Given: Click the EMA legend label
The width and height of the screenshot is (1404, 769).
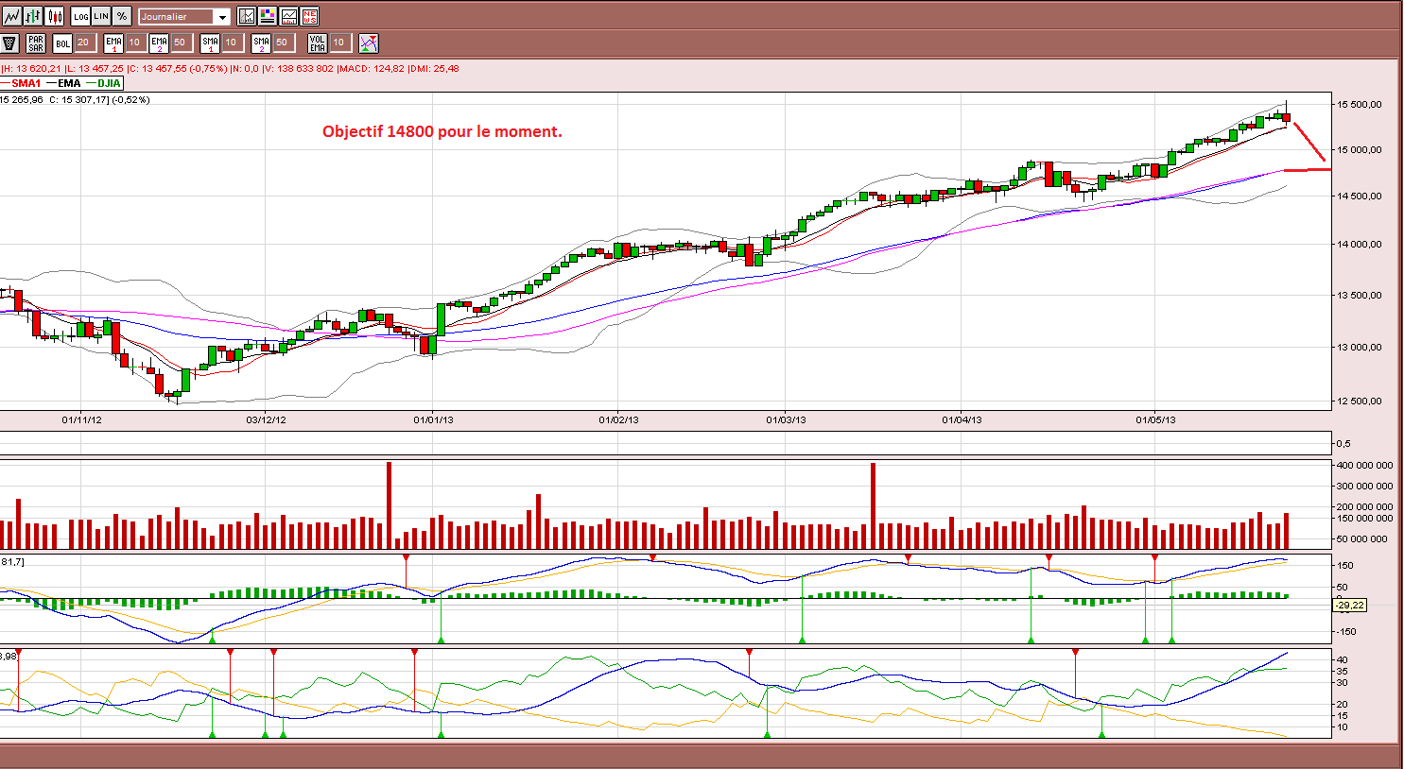Looking at the screenshot, I should pyautogui.click(x=69, y=83).
